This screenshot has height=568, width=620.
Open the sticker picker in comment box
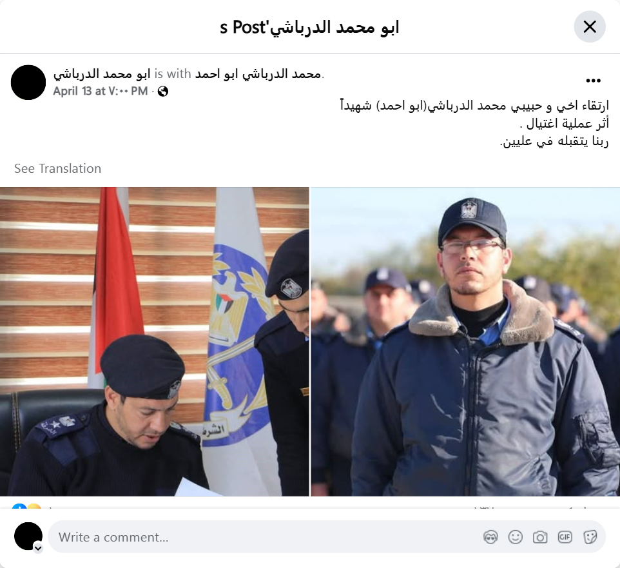click(590, 537)
